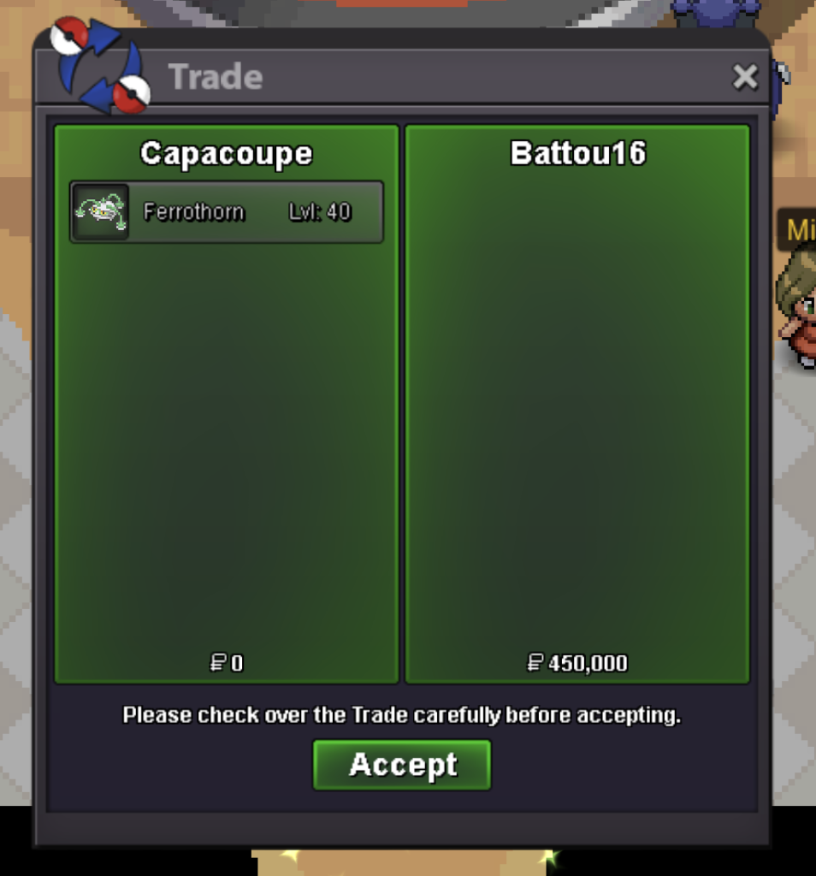This screenshot has height=876, width=816.
Task: Click the blue character above the window
Action: (x=717, y=14)
